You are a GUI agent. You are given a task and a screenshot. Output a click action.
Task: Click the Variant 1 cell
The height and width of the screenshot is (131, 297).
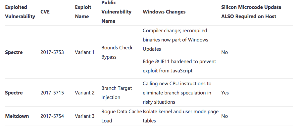(84, 52)
